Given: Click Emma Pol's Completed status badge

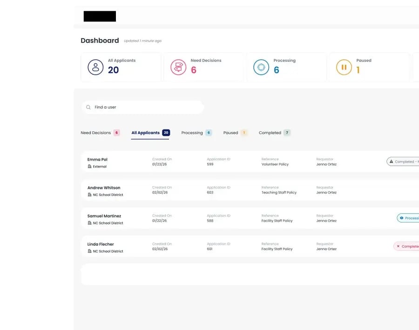Looking at the screenshot, I should [x=403, y=162].
